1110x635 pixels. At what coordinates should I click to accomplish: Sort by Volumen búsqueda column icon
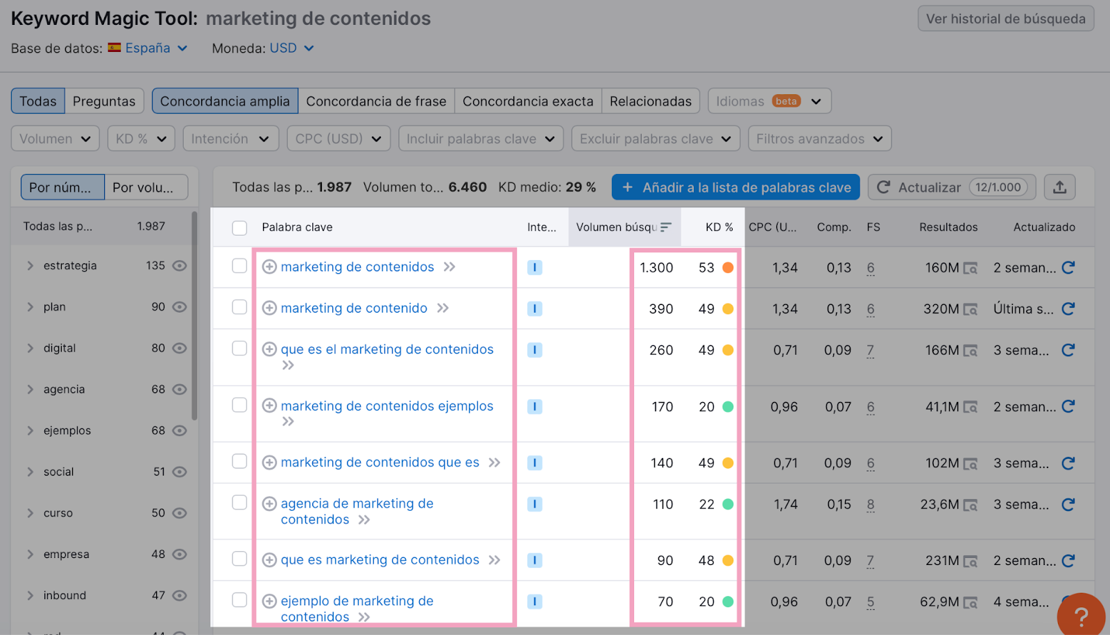[666, 227]
